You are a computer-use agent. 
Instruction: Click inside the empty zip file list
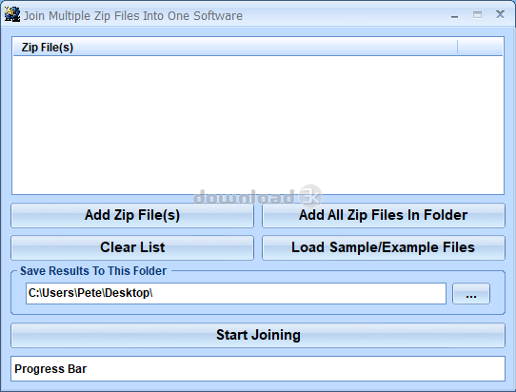pos(258,125)
